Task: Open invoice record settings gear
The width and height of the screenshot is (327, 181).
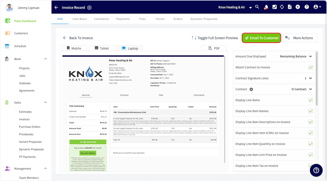Action: pos(89,7)
